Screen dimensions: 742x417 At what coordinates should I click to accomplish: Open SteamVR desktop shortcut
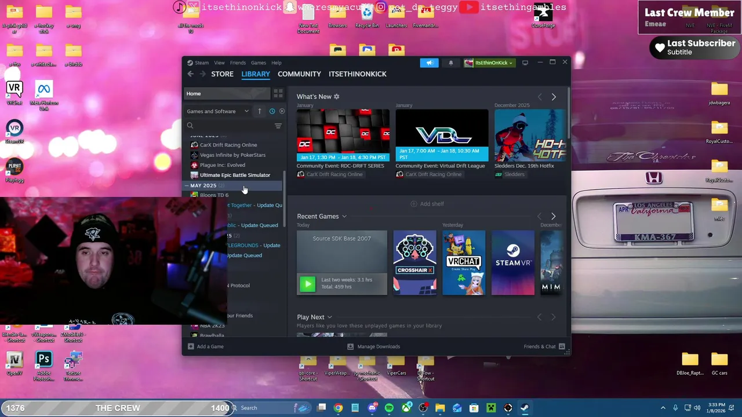pyautogui.click(x=14, y=131)
